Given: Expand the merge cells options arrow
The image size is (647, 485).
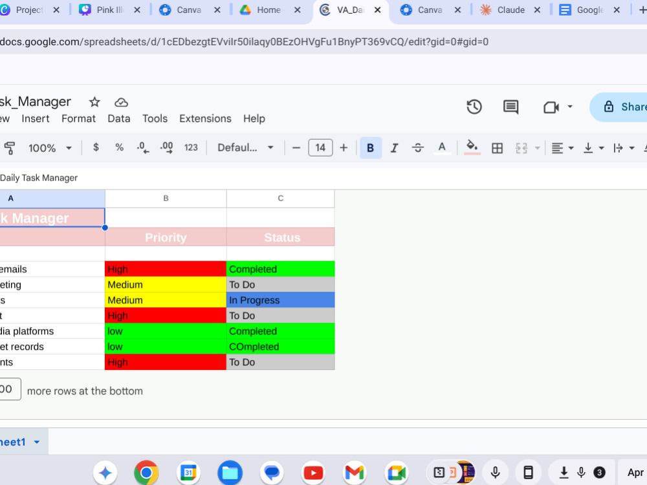Looking at the screenshot, I should 537,147.
